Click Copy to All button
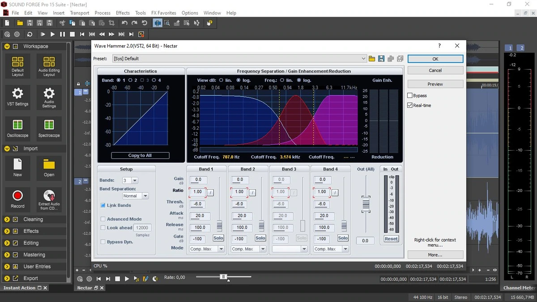Viewport: 537px width, 302px height. (140, 156)
